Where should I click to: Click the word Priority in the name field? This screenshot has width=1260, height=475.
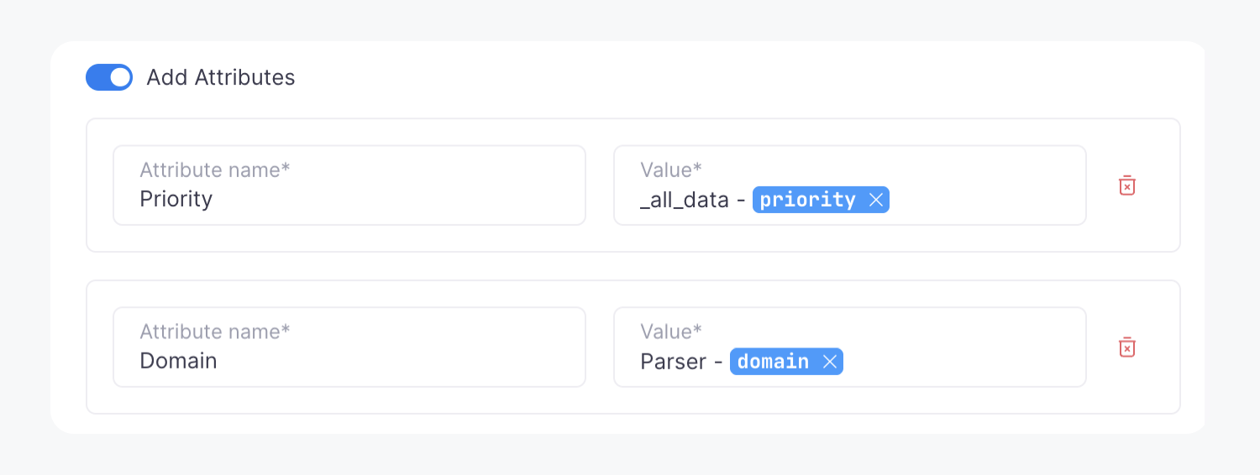point(176,199)
